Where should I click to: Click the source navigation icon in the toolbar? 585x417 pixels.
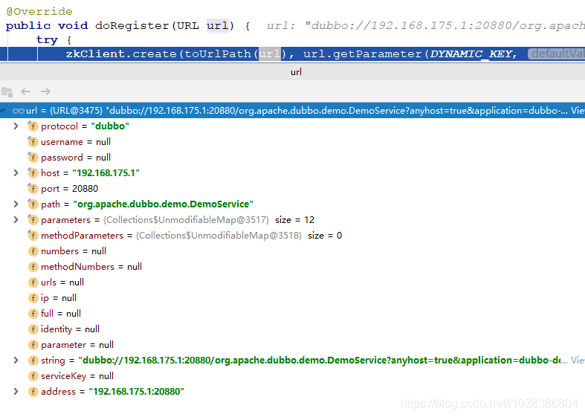[7, 91]
